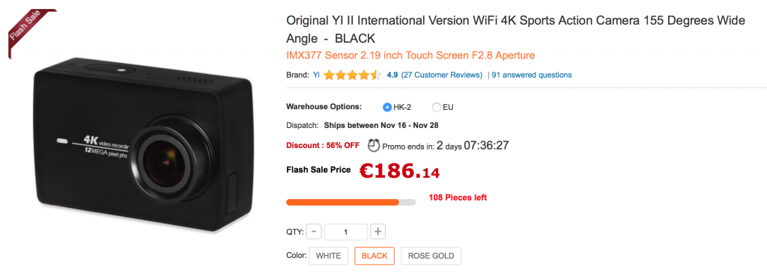Open the 91 answered questions link
This screenshot has width=767, height=276.
click(532, 76)
